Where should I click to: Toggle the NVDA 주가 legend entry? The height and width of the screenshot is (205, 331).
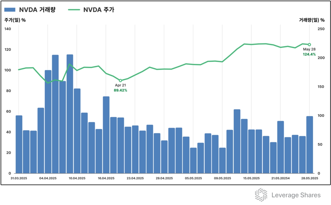tap(91, 10)
